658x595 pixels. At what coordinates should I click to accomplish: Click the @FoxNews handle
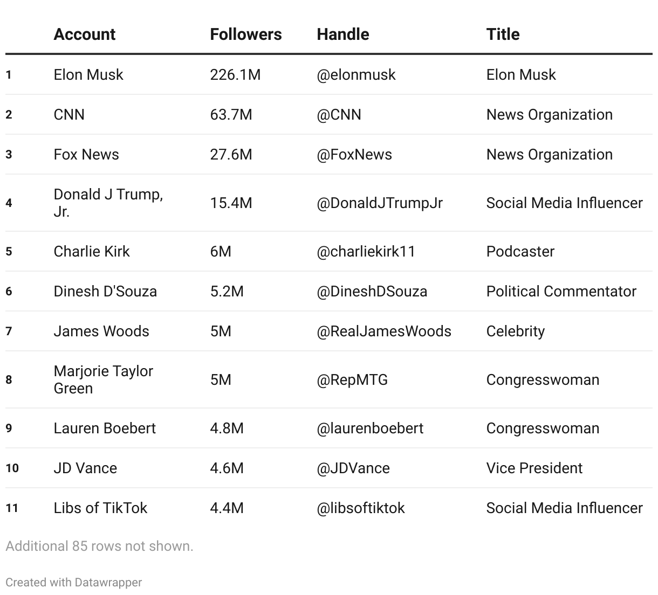coord(354,155)
